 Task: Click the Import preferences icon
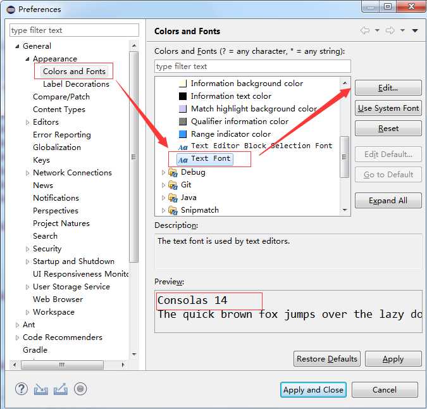41,389
